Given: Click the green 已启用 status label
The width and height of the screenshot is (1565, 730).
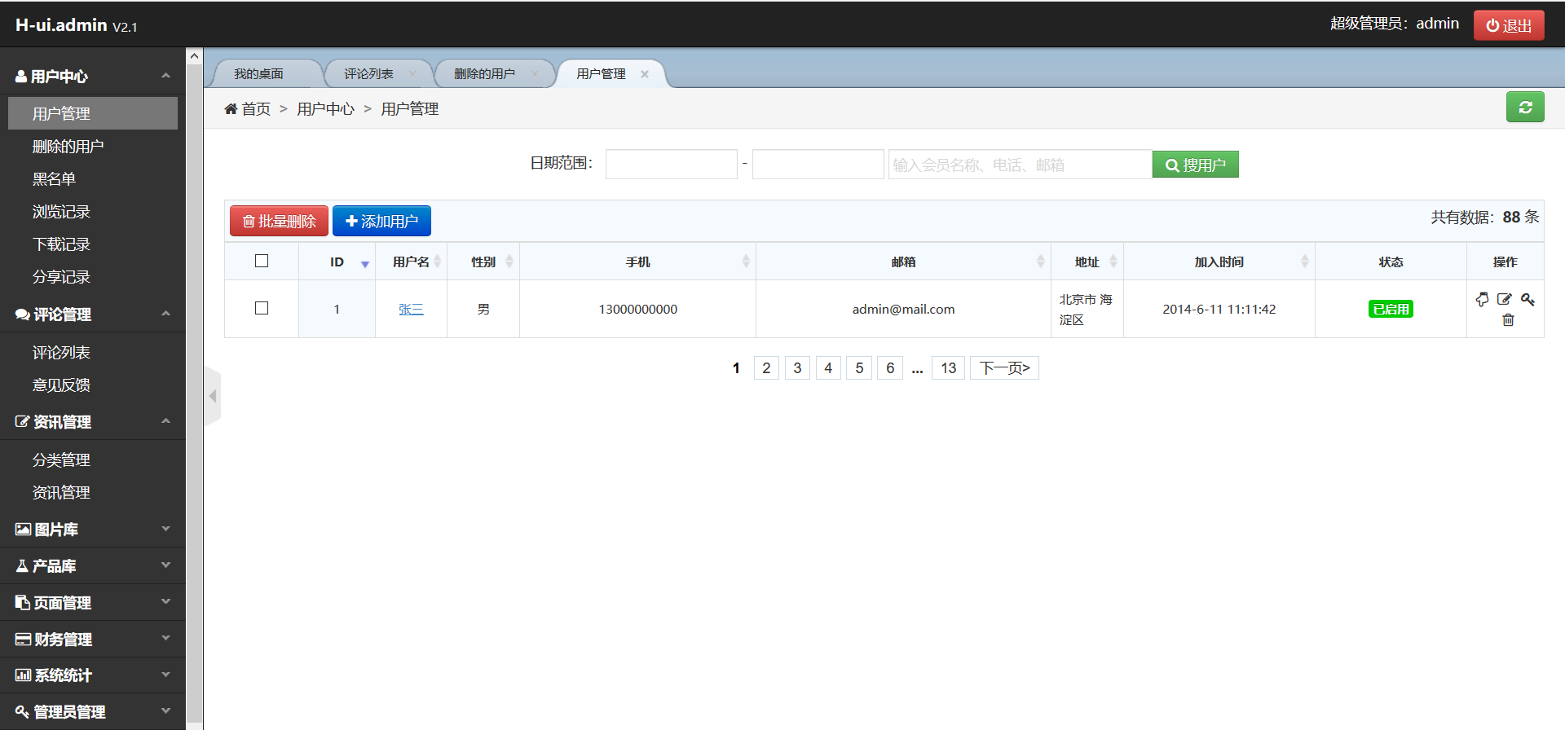Looking at the screenshot, I should (1391, 309).
